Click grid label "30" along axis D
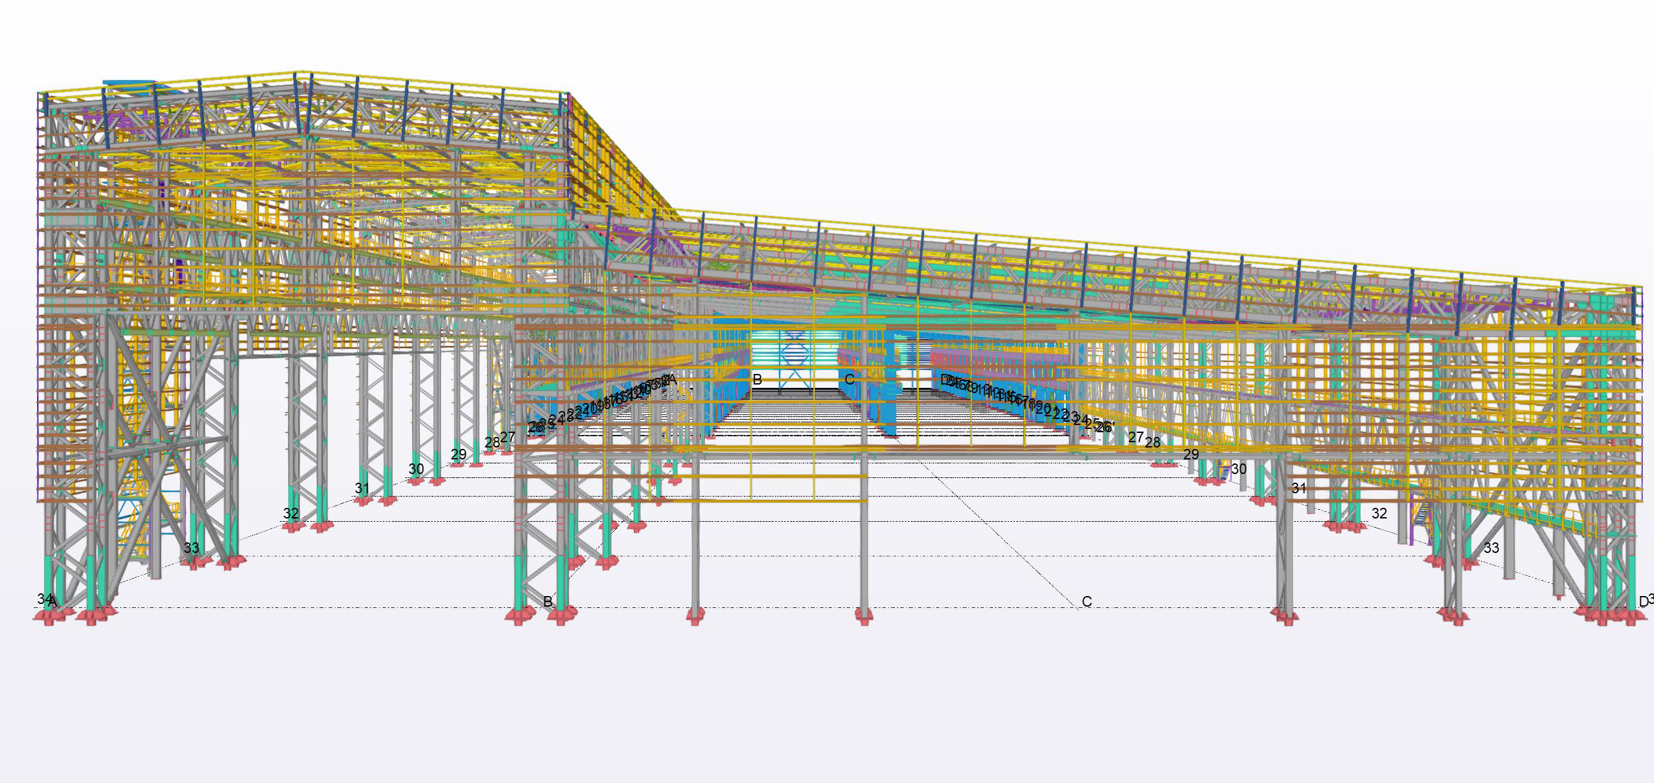 (1238, 469)
